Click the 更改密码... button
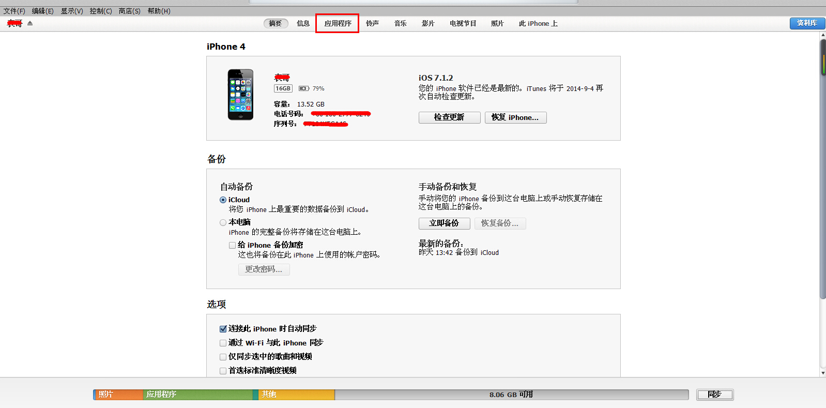The image size is (826, 408). pyautogui.click(x=264, y=269)
